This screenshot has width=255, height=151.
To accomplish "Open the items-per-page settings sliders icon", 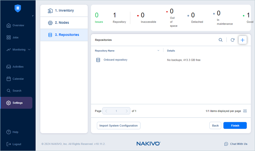I will coord(245,111).
